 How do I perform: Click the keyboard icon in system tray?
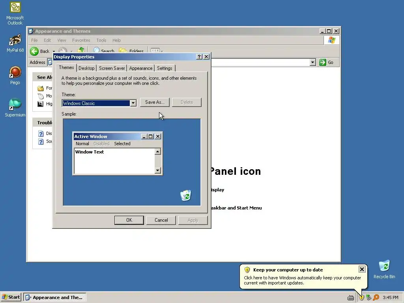click(x=351, y=298)
